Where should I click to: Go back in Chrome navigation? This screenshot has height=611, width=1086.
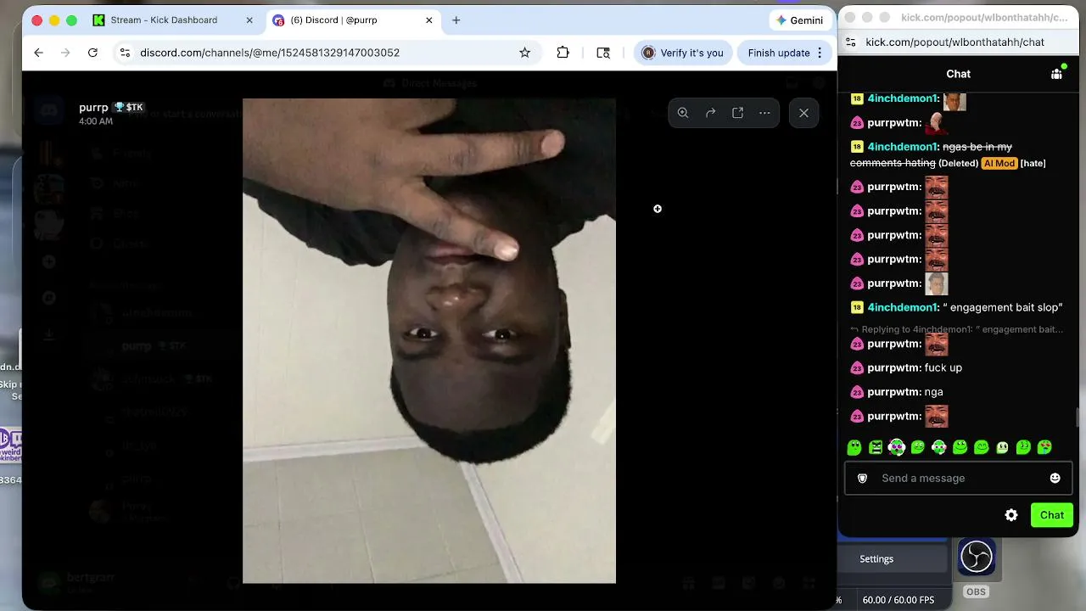38,53
